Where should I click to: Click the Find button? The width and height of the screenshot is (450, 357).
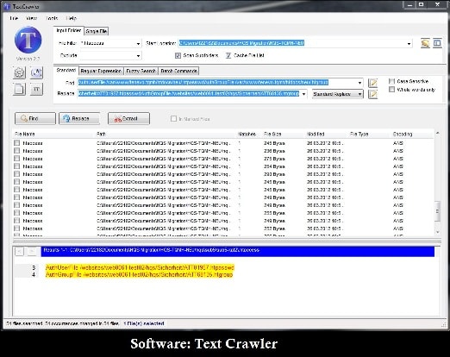[35, 118]
